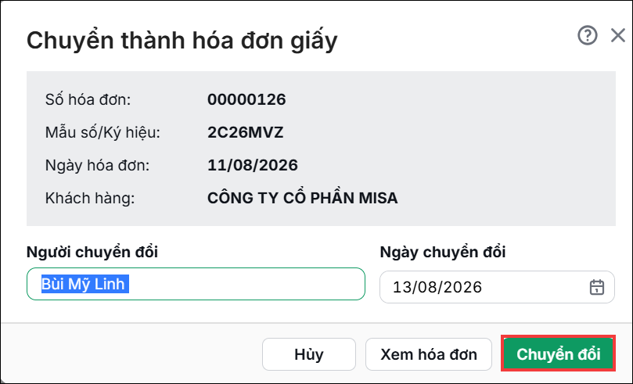Click customer name CÔNG TY CỔ PHẦN MISA
This screenshot has width=633, height=384.
(302, 198)
